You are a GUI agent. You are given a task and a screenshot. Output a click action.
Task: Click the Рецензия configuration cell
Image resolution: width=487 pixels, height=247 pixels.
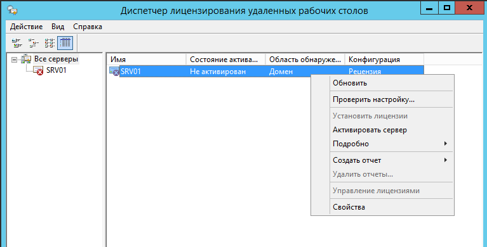364,72
